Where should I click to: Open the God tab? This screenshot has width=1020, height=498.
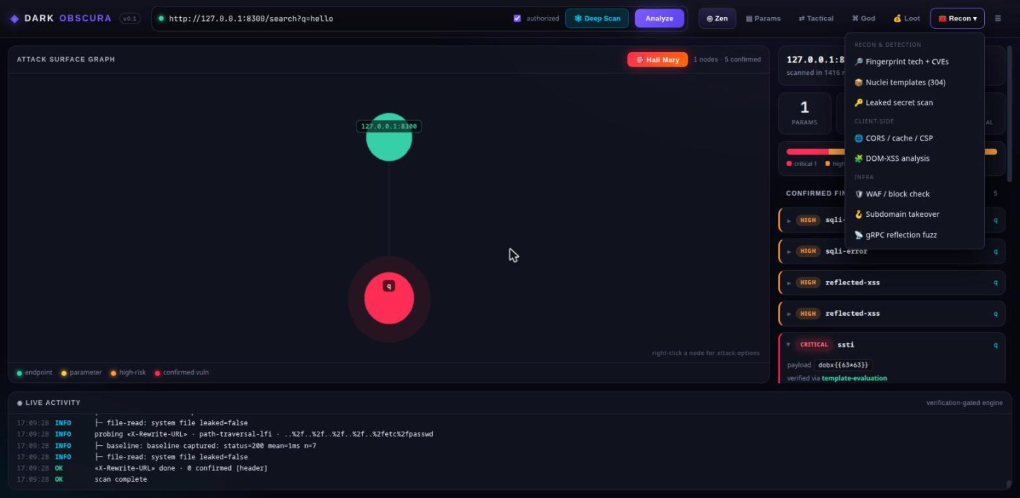(x=863, y=18)
